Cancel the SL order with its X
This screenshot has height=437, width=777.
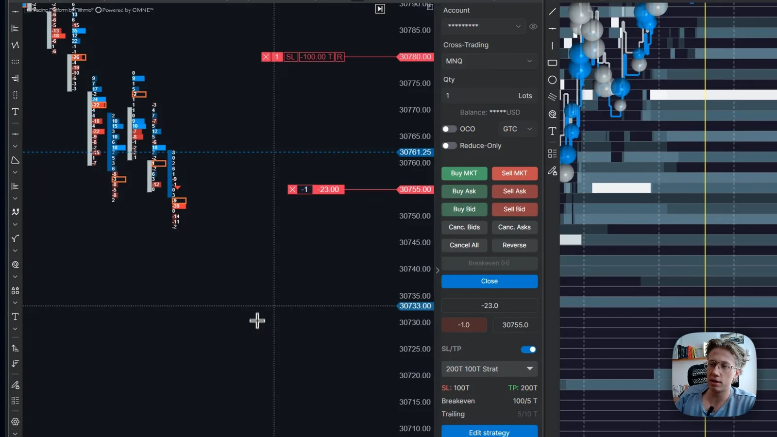266,57
